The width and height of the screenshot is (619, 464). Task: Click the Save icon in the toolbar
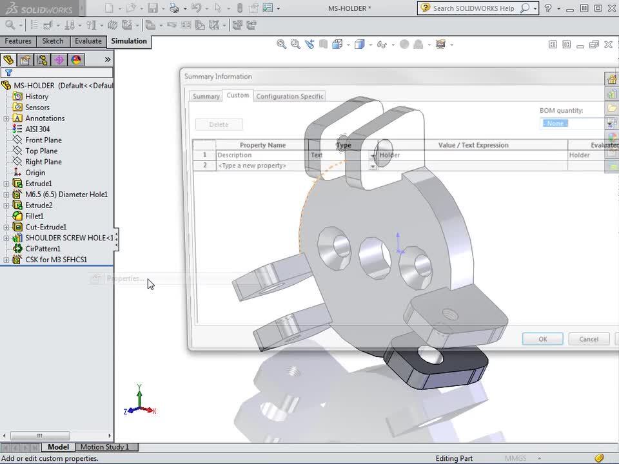153,8
